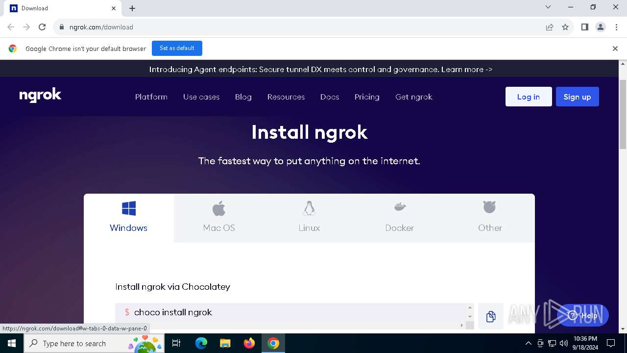This screenshot has width=627, height=353.
Task: Open network settings tray icon
Action: [x=552, y=343]
